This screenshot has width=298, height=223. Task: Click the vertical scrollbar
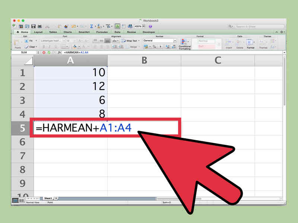284,81
